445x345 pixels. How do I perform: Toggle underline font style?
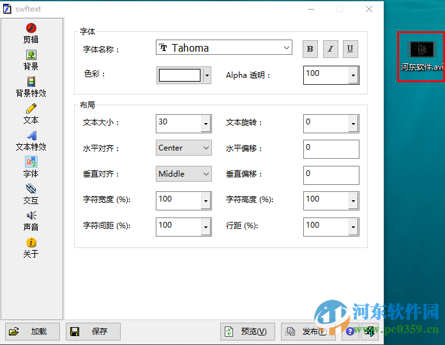[351, 48]
